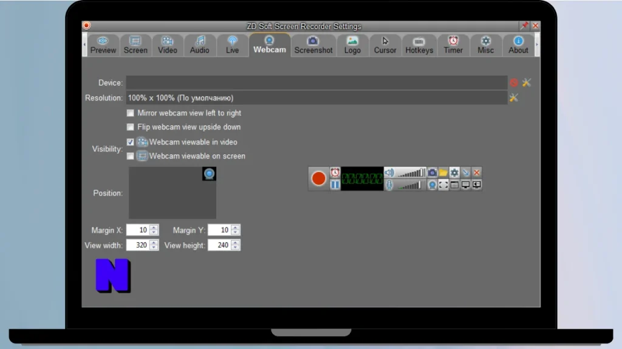622x349 pixels.
Task: Click the red disable device icon
Action: click(514, 82)
